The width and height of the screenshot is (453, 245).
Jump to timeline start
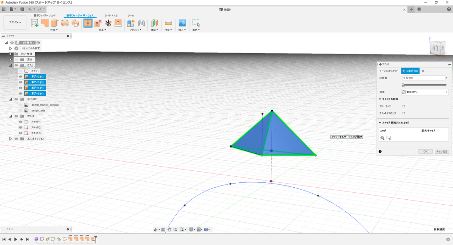click(x=4, y=239)
